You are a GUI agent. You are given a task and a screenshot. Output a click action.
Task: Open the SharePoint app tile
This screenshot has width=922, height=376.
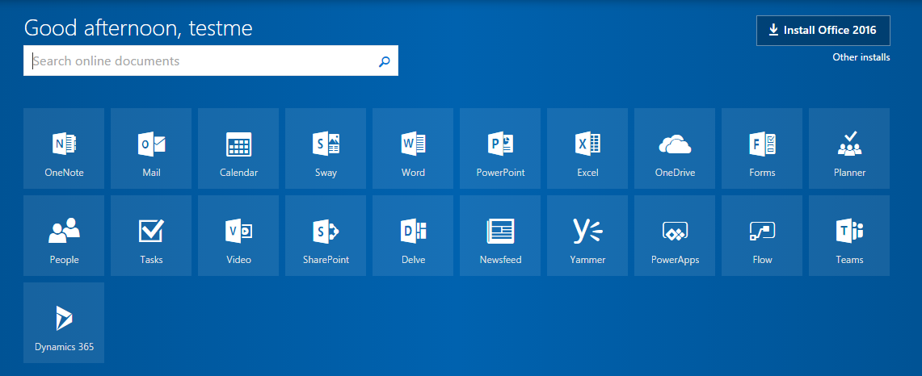[x=326, y=236]
